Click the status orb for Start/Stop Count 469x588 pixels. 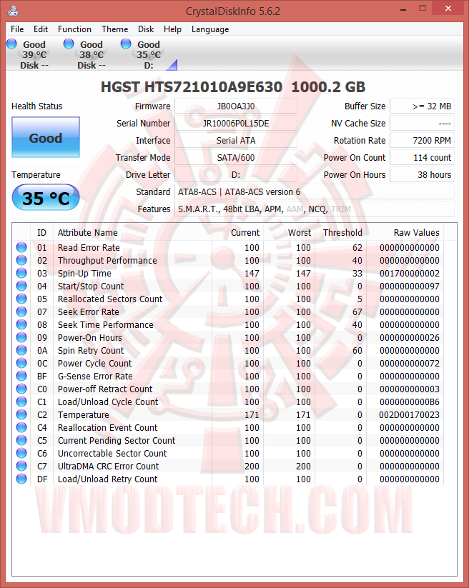pos(21,286)
